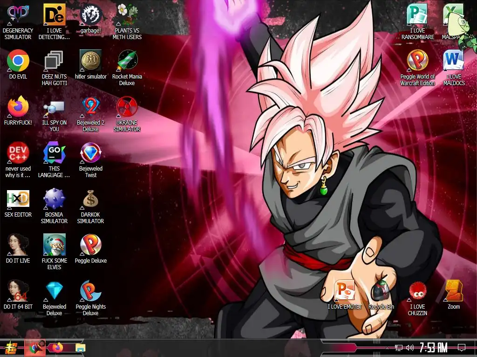
Task: Open File Explorer from the taskbar
Action: coord(81,348)
